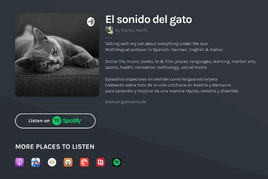The height and width of the screenshot is (179, 268).
Task: Click the Listen on Spotify button
Action: pos(55,121)
